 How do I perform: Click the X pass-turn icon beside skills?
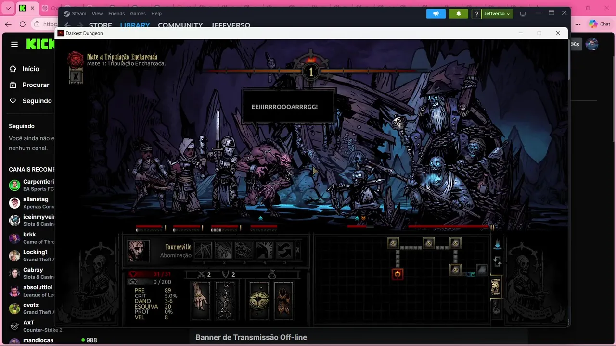(x=298, y=250)
